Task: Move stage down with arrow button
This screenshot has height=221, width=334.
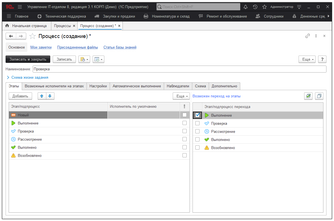Action: tap(50, 96)
